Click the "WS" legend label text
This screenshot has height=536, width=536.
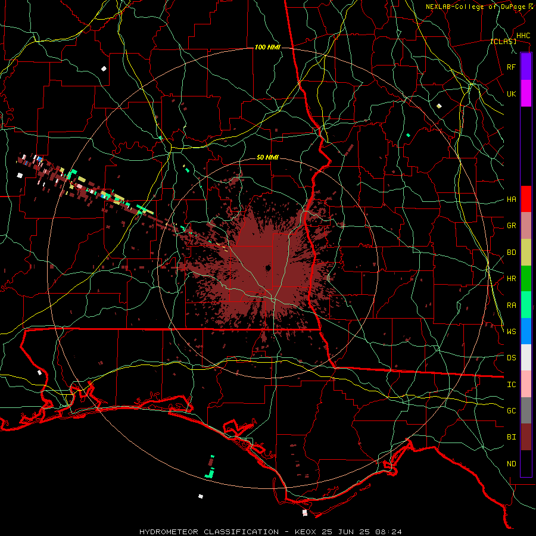[511, 332]
